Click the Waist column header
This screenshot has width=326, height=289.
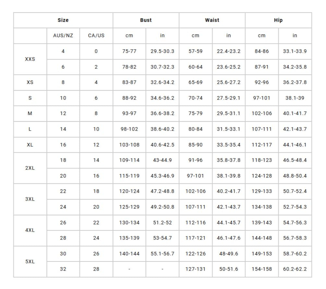coord(212,20)
